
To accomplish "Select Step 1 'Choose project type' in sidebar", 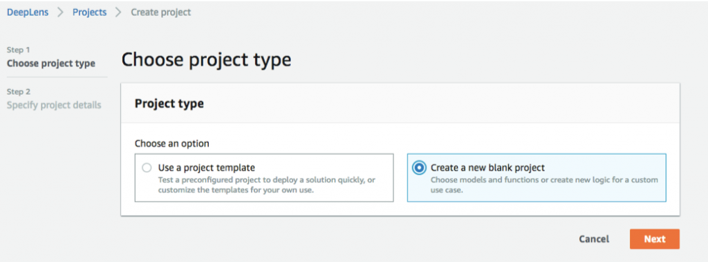I will [x=51, y=63].
